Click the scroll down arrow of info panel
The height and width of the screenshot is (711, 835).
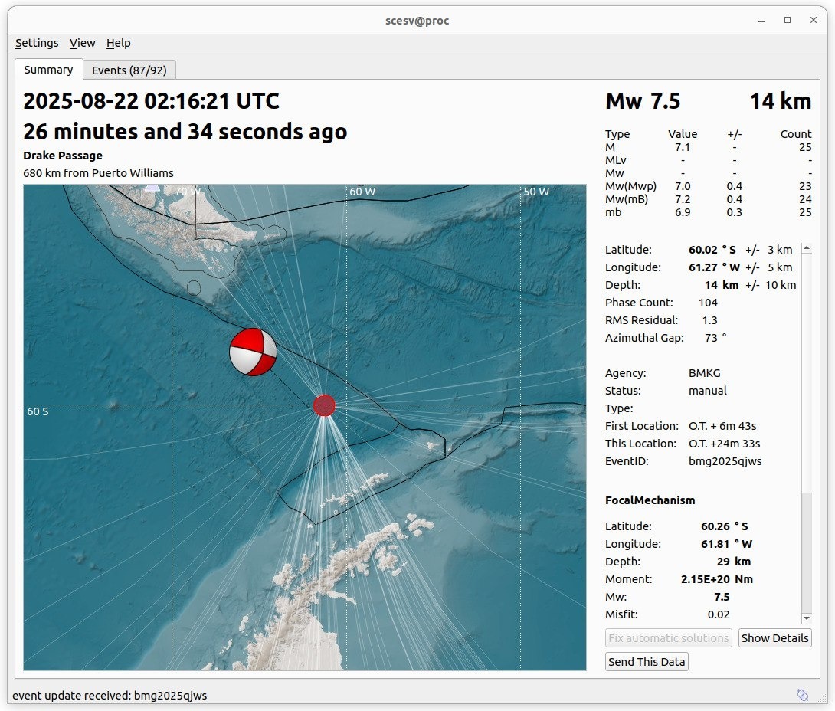[x=807, y=618]
